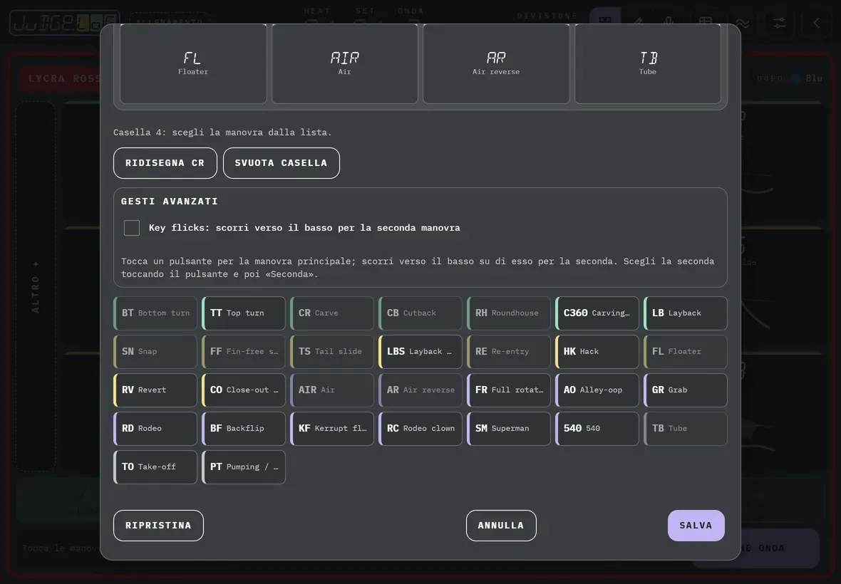The image size is (841, 584).
Task: Cancel the dialog with Annulla
Action: coord(501,526)
